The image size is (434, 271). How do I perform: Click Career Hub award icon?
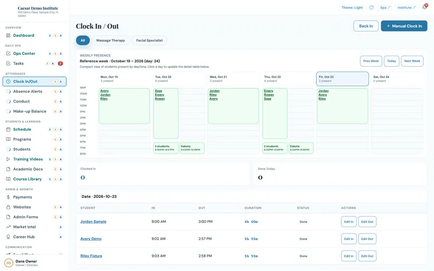tap(8, 237)
